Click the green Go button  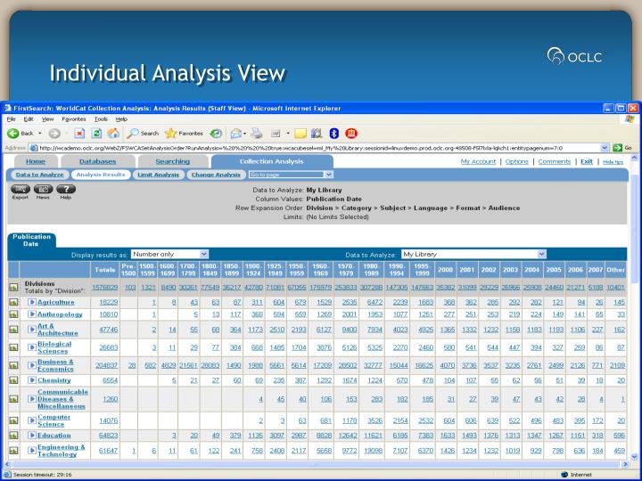[x=622, y=148]
